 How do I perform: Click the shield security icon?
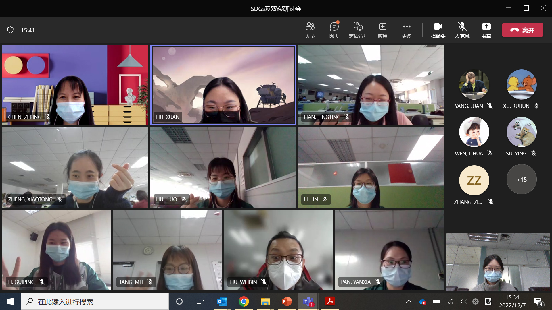pyautogui.click(x=10, y=30)
